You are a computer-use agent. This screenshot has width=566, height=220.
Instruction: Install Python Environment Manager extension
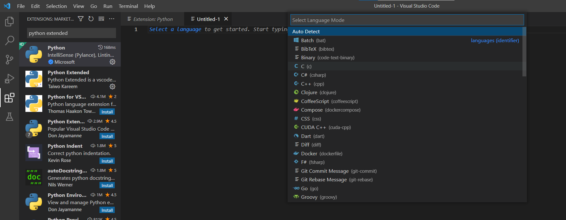pos(107,210)
